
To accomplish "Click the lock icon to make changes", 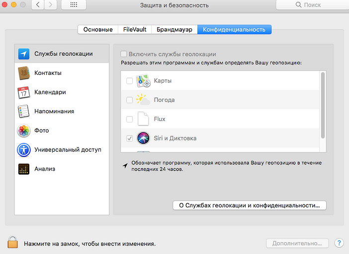I will point(13,243).
